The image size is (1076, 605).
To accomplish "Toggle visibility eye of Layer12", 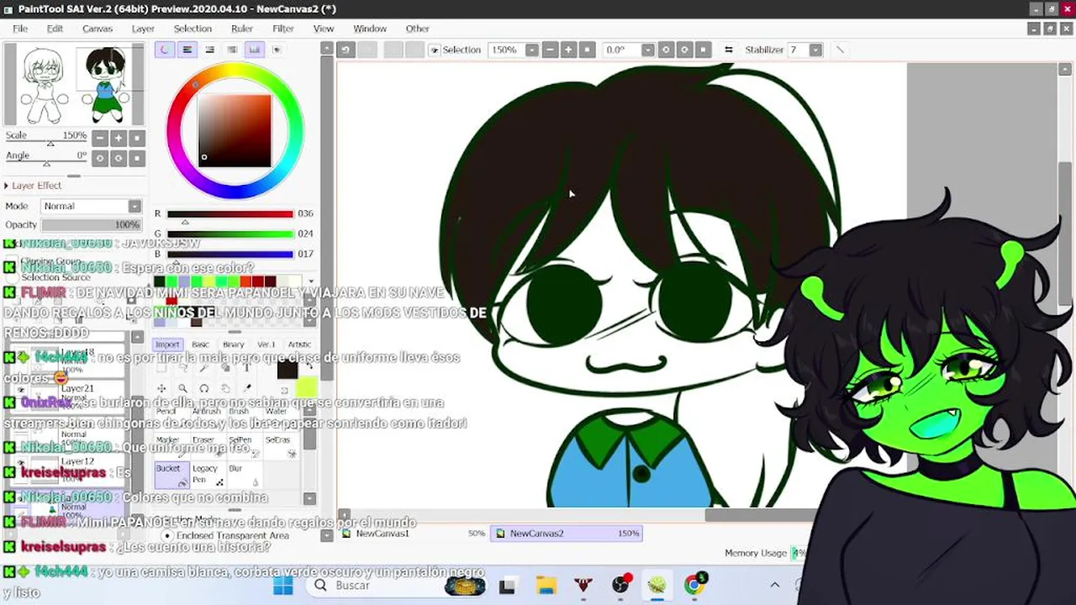I will (21, 464).
